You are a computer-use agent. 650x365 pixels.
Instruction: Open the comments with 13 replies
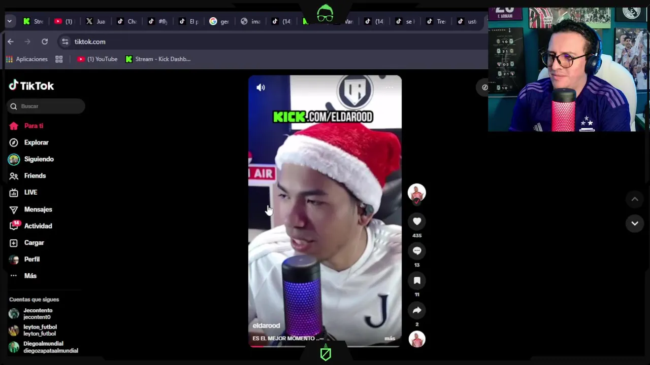pos(417,251)
